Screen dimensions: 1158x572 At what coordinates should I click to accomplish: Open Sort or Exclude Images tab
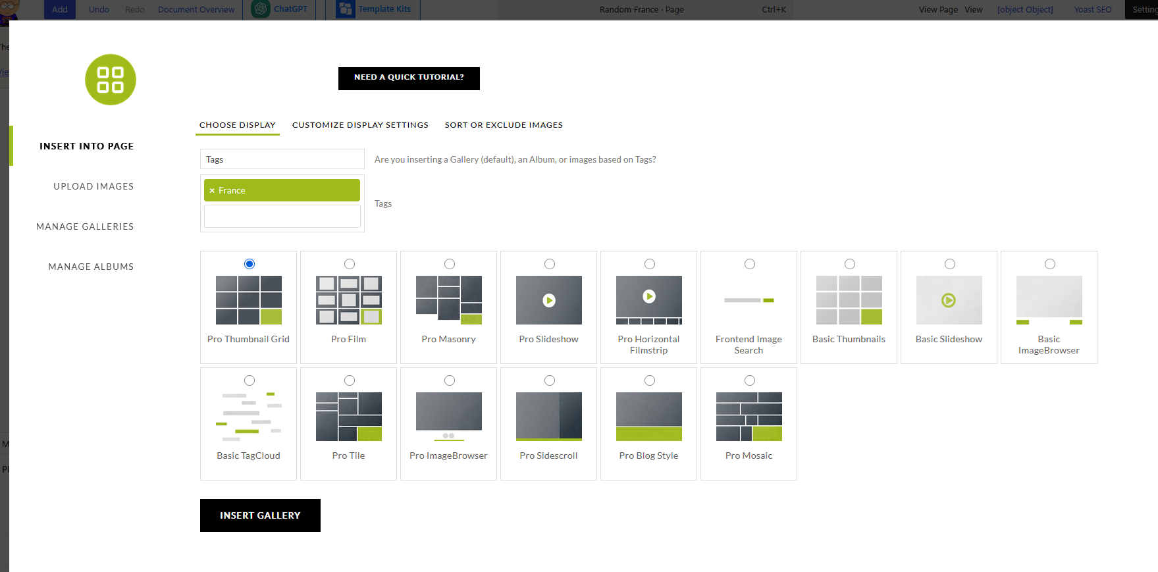[x=504, y=125]
